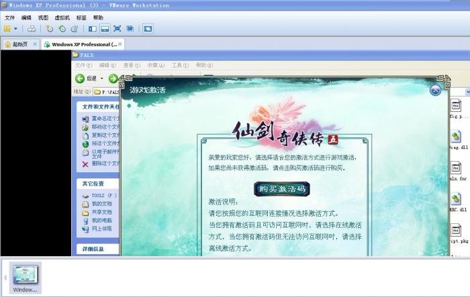Viewport: 470px width, 297px height.
Task: Open TOOLS (F:) in 其它位置 list
Action: 99,196
